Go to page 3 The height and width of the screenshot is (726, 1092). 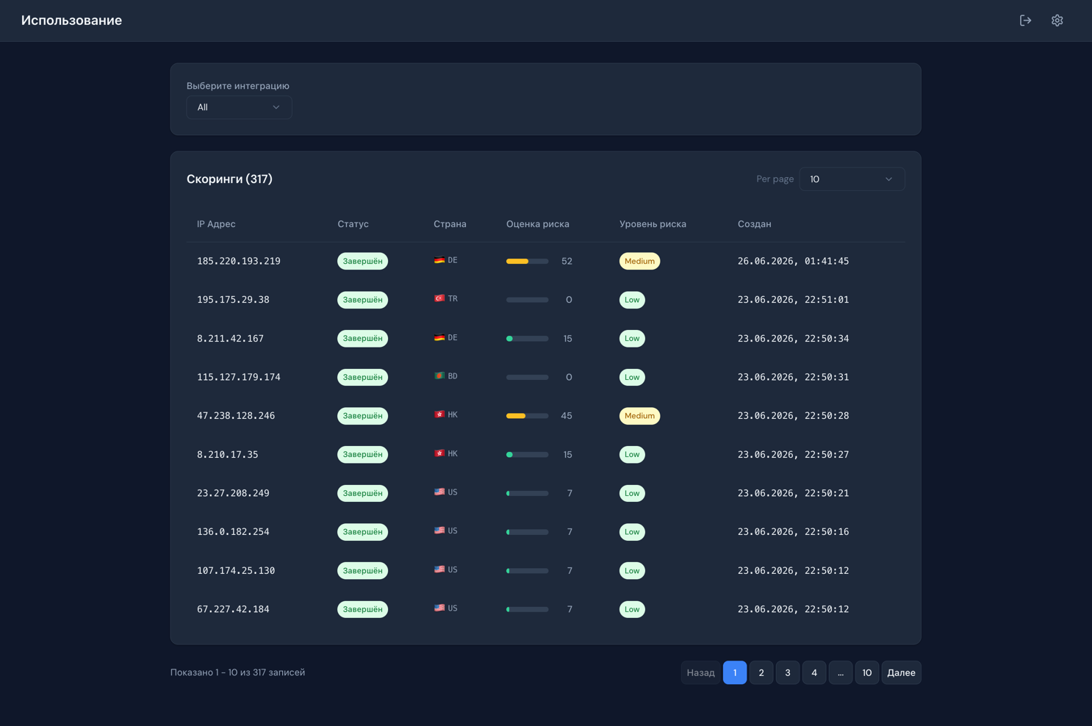click(x=788, y=672)
